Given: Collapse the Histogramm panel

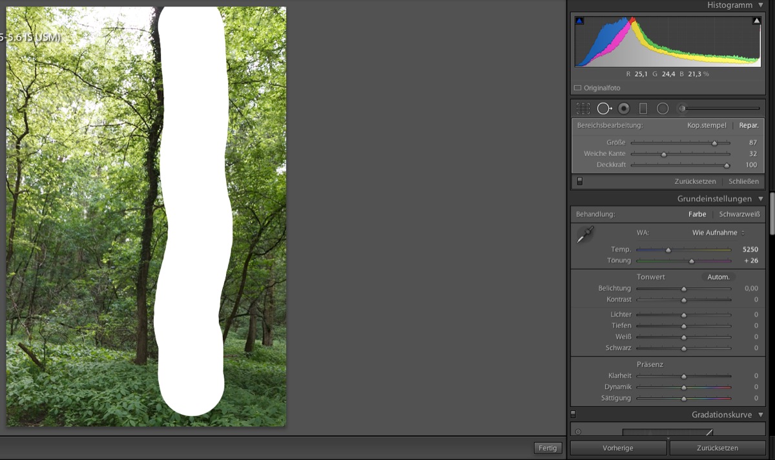Looking at the screenshot, I should [761, 5].
